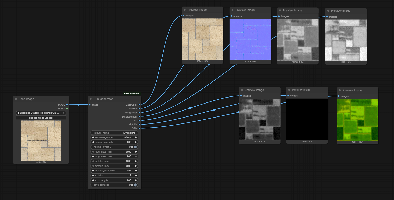Open the seamless_mode mirror option list

(114, 137)
